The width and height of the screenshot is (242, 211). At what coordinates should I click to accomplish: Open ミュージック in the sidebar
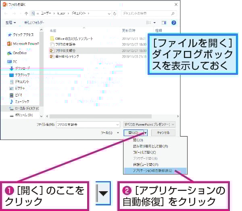point(19,101)
